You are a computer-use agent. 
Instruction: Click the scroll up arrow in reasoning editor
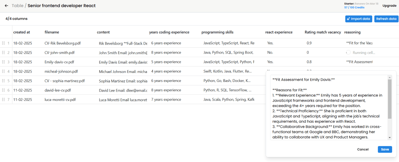click(x=390, y=77)
